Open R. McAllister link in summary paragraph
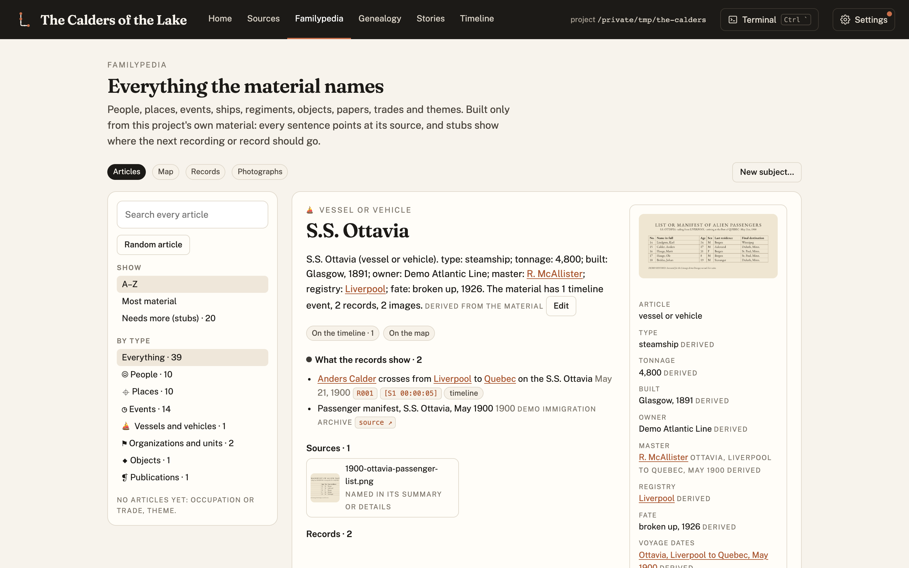The width and height of the screenshot is (909, 568). tap(555, 274)
